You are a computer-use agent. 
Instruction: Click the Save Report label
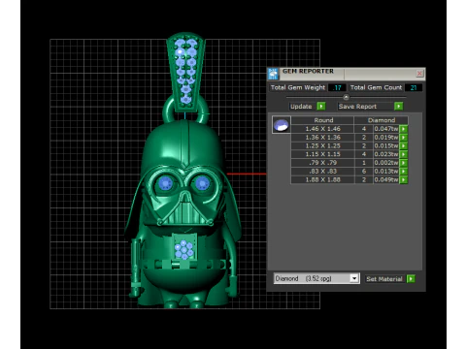(x=357, y=107)
